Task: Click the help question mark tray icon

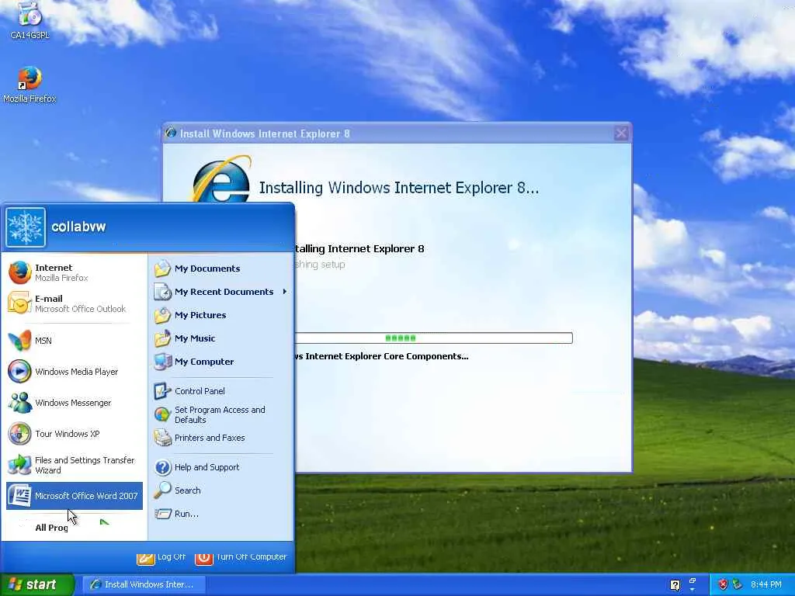Action: point(675,585)
